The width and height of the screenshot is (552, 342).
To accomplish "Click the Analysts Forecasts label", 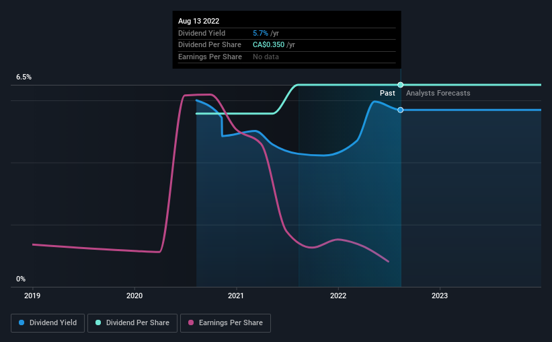I will point(438,93).
